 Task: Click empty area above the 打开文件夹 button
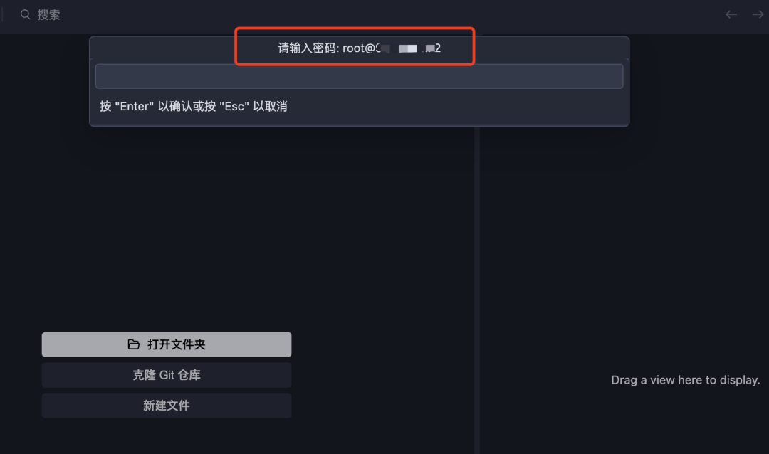tap(236, 226)
